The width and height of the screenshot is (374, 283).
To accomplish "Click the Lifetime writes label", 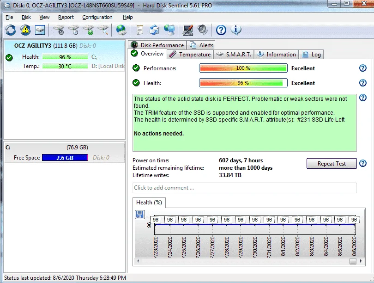I will [151, 175].
